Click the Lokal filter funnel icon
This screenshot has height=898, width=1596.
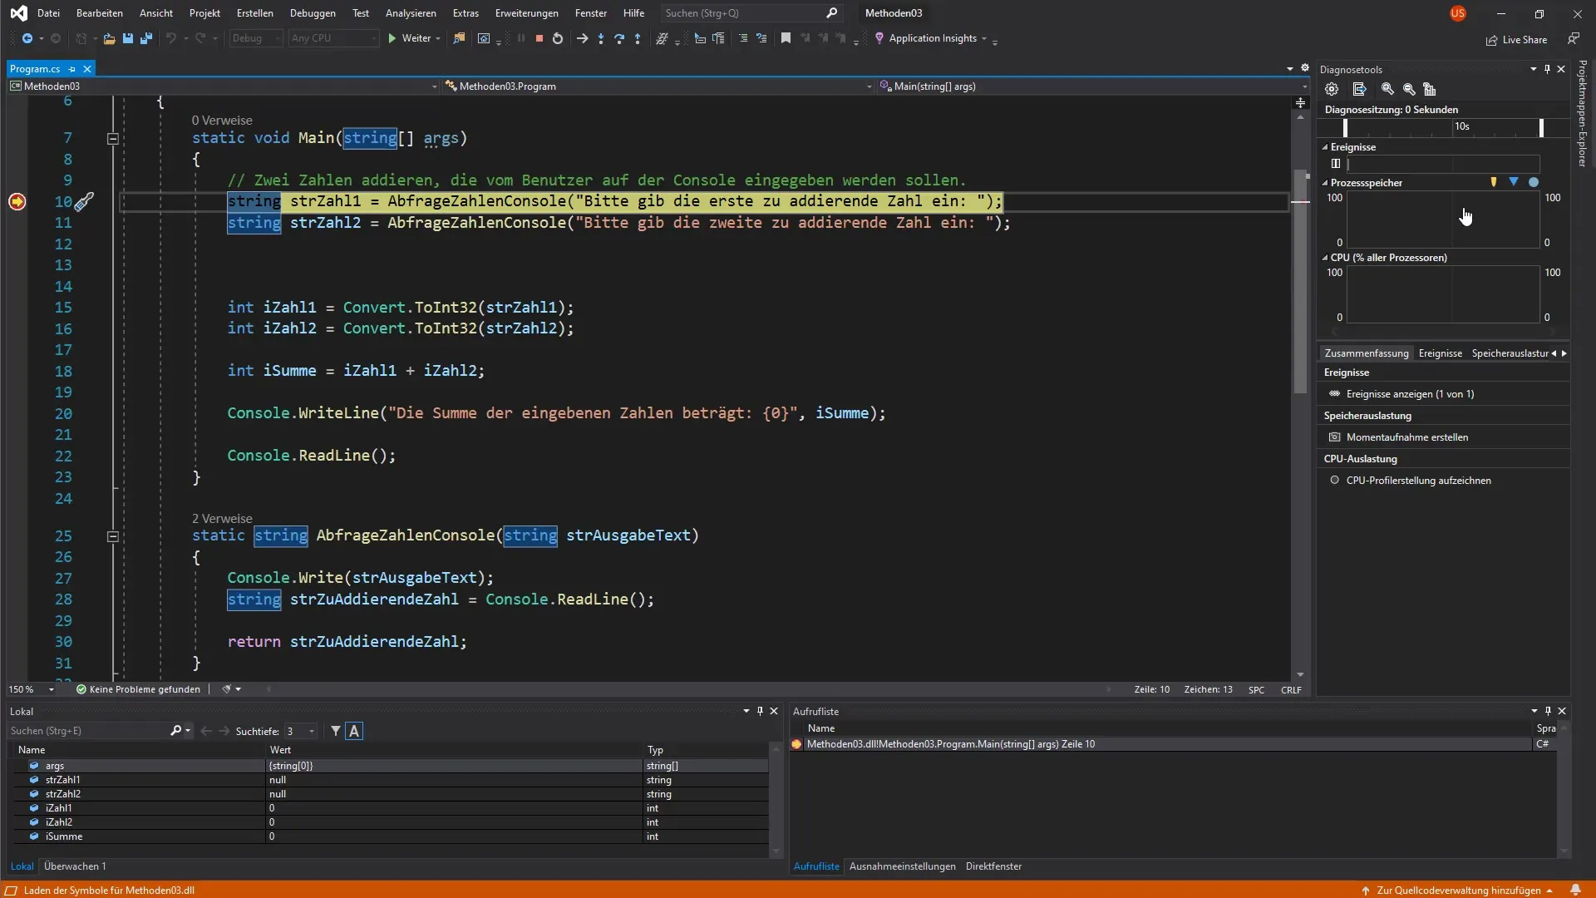click(x=336, y=731)
